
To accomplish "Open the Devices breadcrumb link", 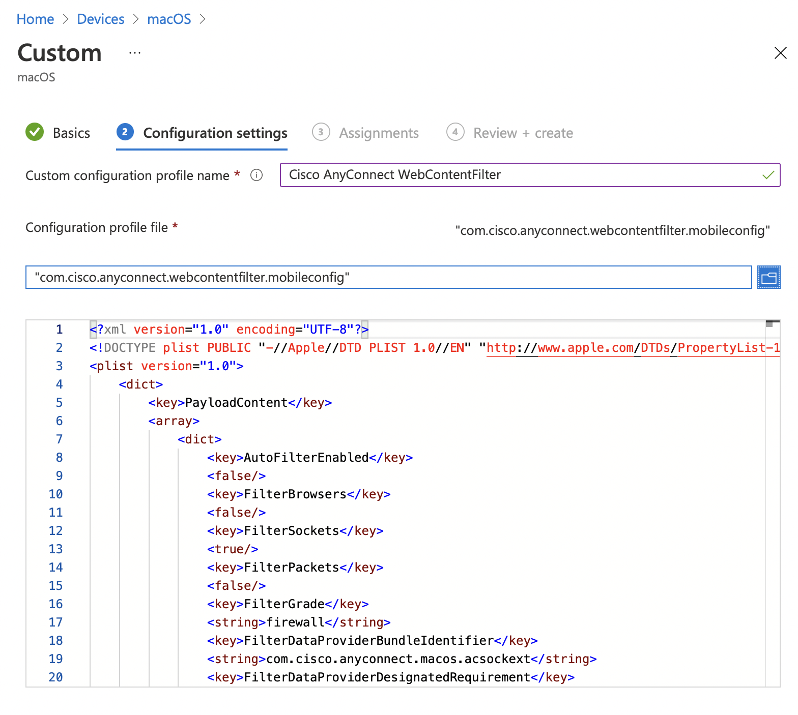I will pos(101,19).
